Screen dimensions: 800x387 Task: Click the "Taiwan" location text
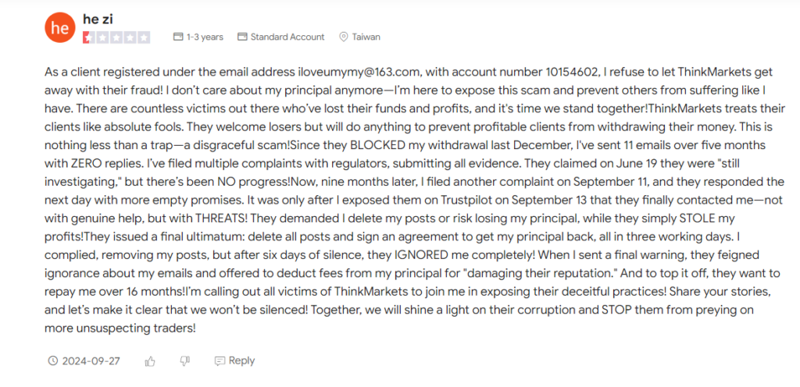pyautogui.click(x=366, y=37)
